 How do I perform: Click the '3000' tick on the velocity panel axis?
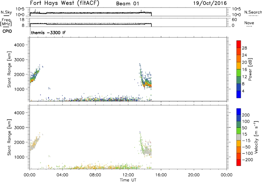pyautogui.click(x=19, y=127)
